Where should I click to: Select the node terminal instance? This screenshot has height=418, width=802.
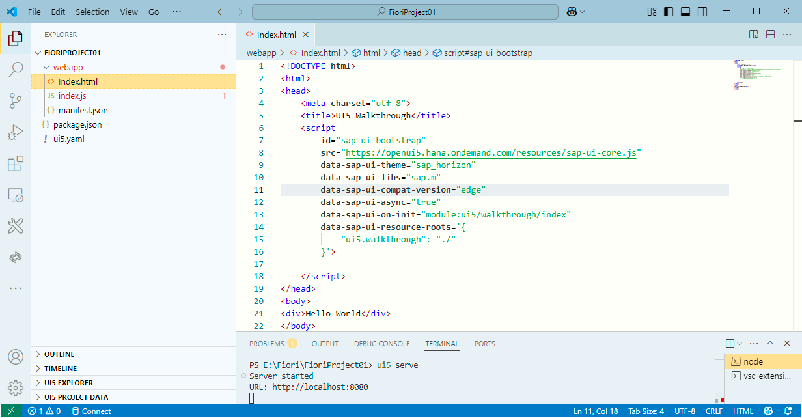coord(763,361)
